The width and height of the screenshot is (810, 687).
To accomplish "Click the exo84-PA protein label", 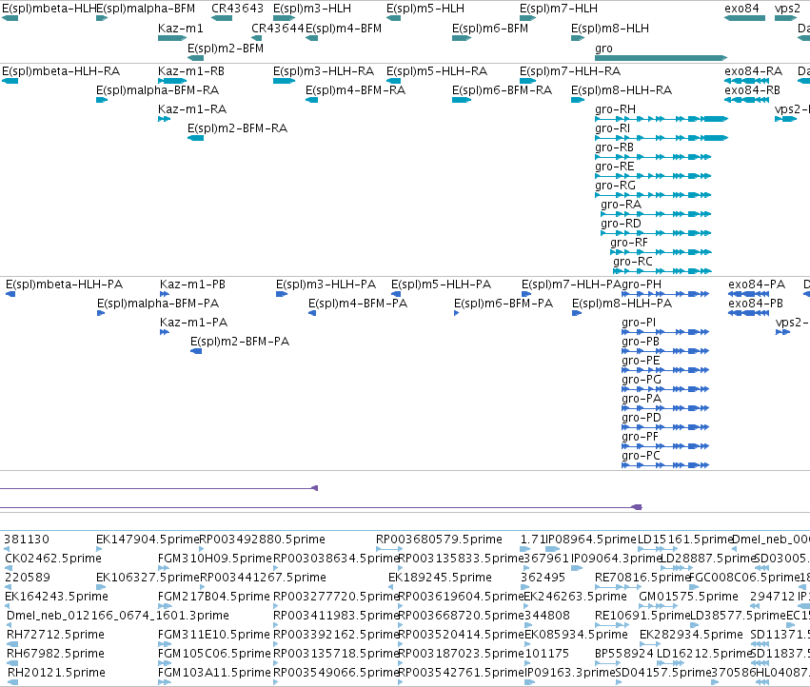I will pyautogui.click(x=757, y=285).
